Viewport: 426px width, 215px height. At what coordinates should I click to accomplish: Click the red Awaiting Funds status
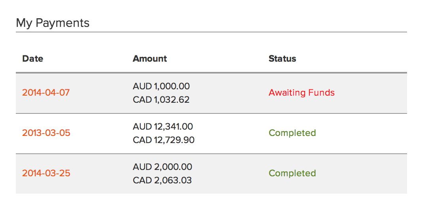(x=302, y=93)
